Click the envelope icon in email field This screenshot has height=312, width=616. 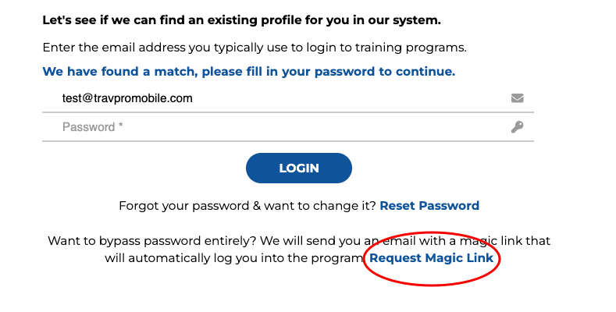point(517,98)
